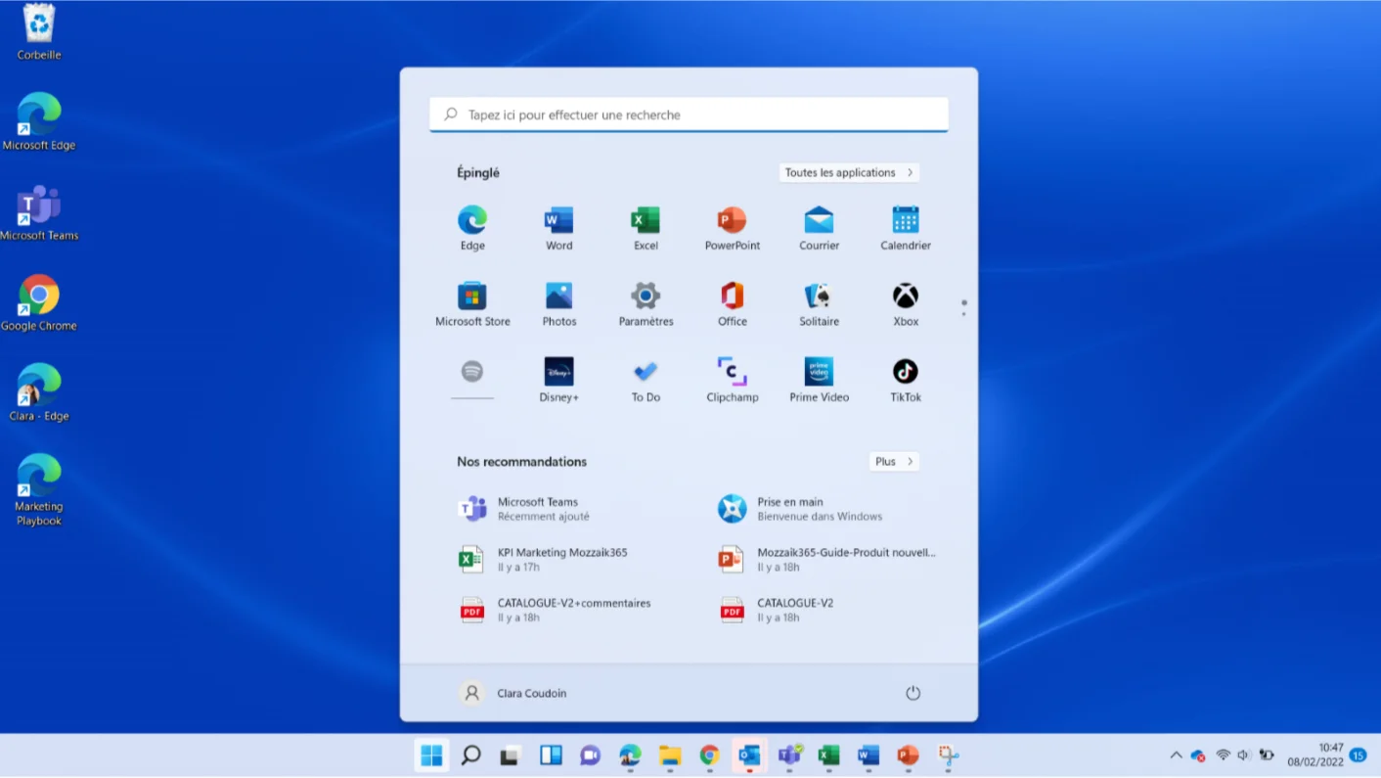
Task: Select the Microsoft Edge desktop shortcut
Action: pos(39,122)
